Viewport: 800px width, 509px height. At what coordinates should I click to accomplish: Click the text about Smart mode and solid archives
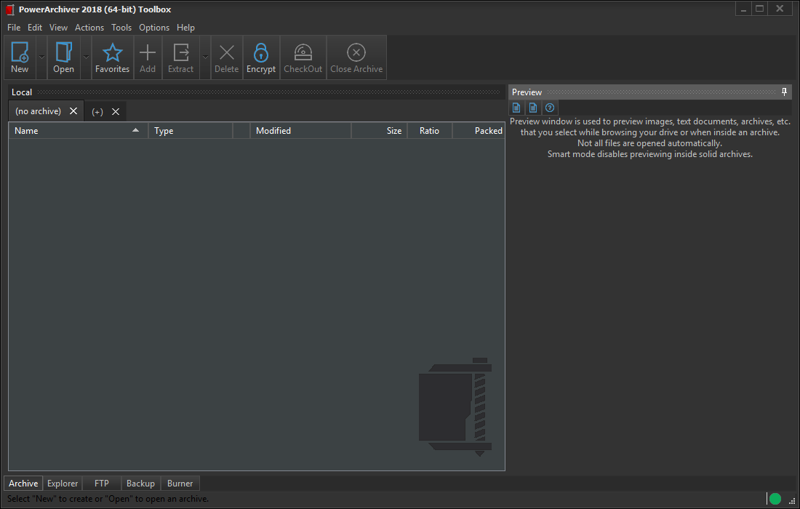[650, 154]
